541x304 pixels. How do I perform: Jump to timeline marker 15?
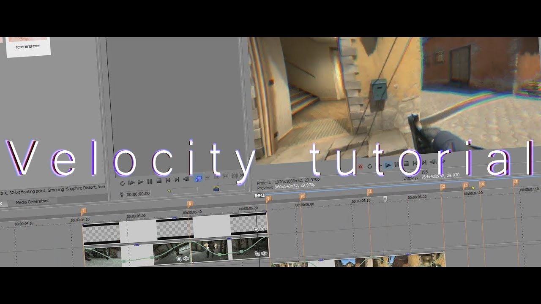coord(515,182)
